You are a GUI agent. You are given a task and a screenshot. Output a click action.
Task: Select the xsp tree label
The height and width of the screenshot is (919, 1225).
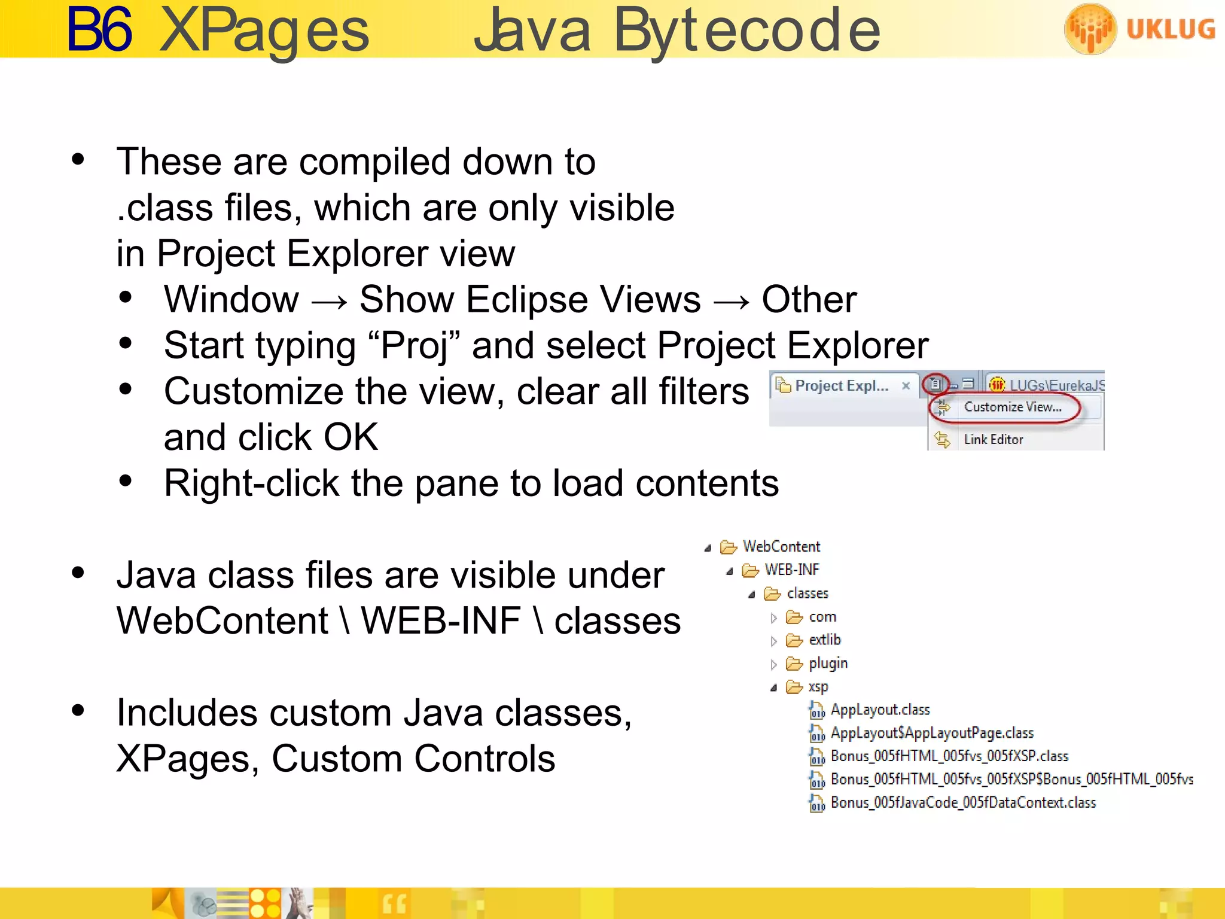tap(818, 687)
